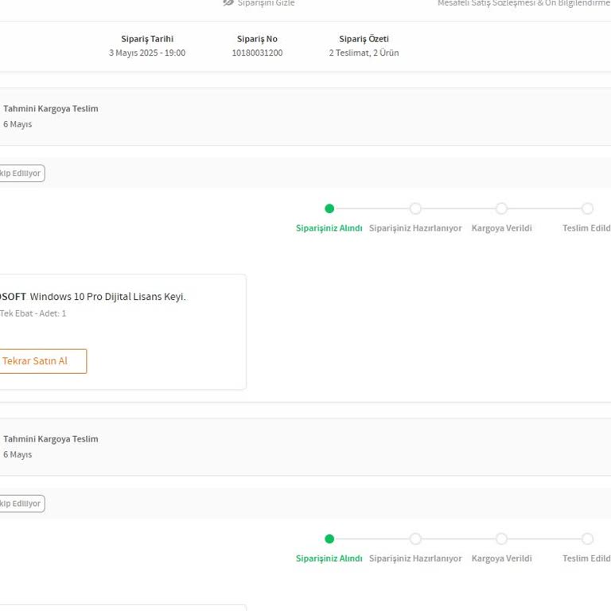Viewport: 611px width, 611px height.
Task: Click the first delivery's Takip Ediliyor badge
Action: click(x=21, y=173)
